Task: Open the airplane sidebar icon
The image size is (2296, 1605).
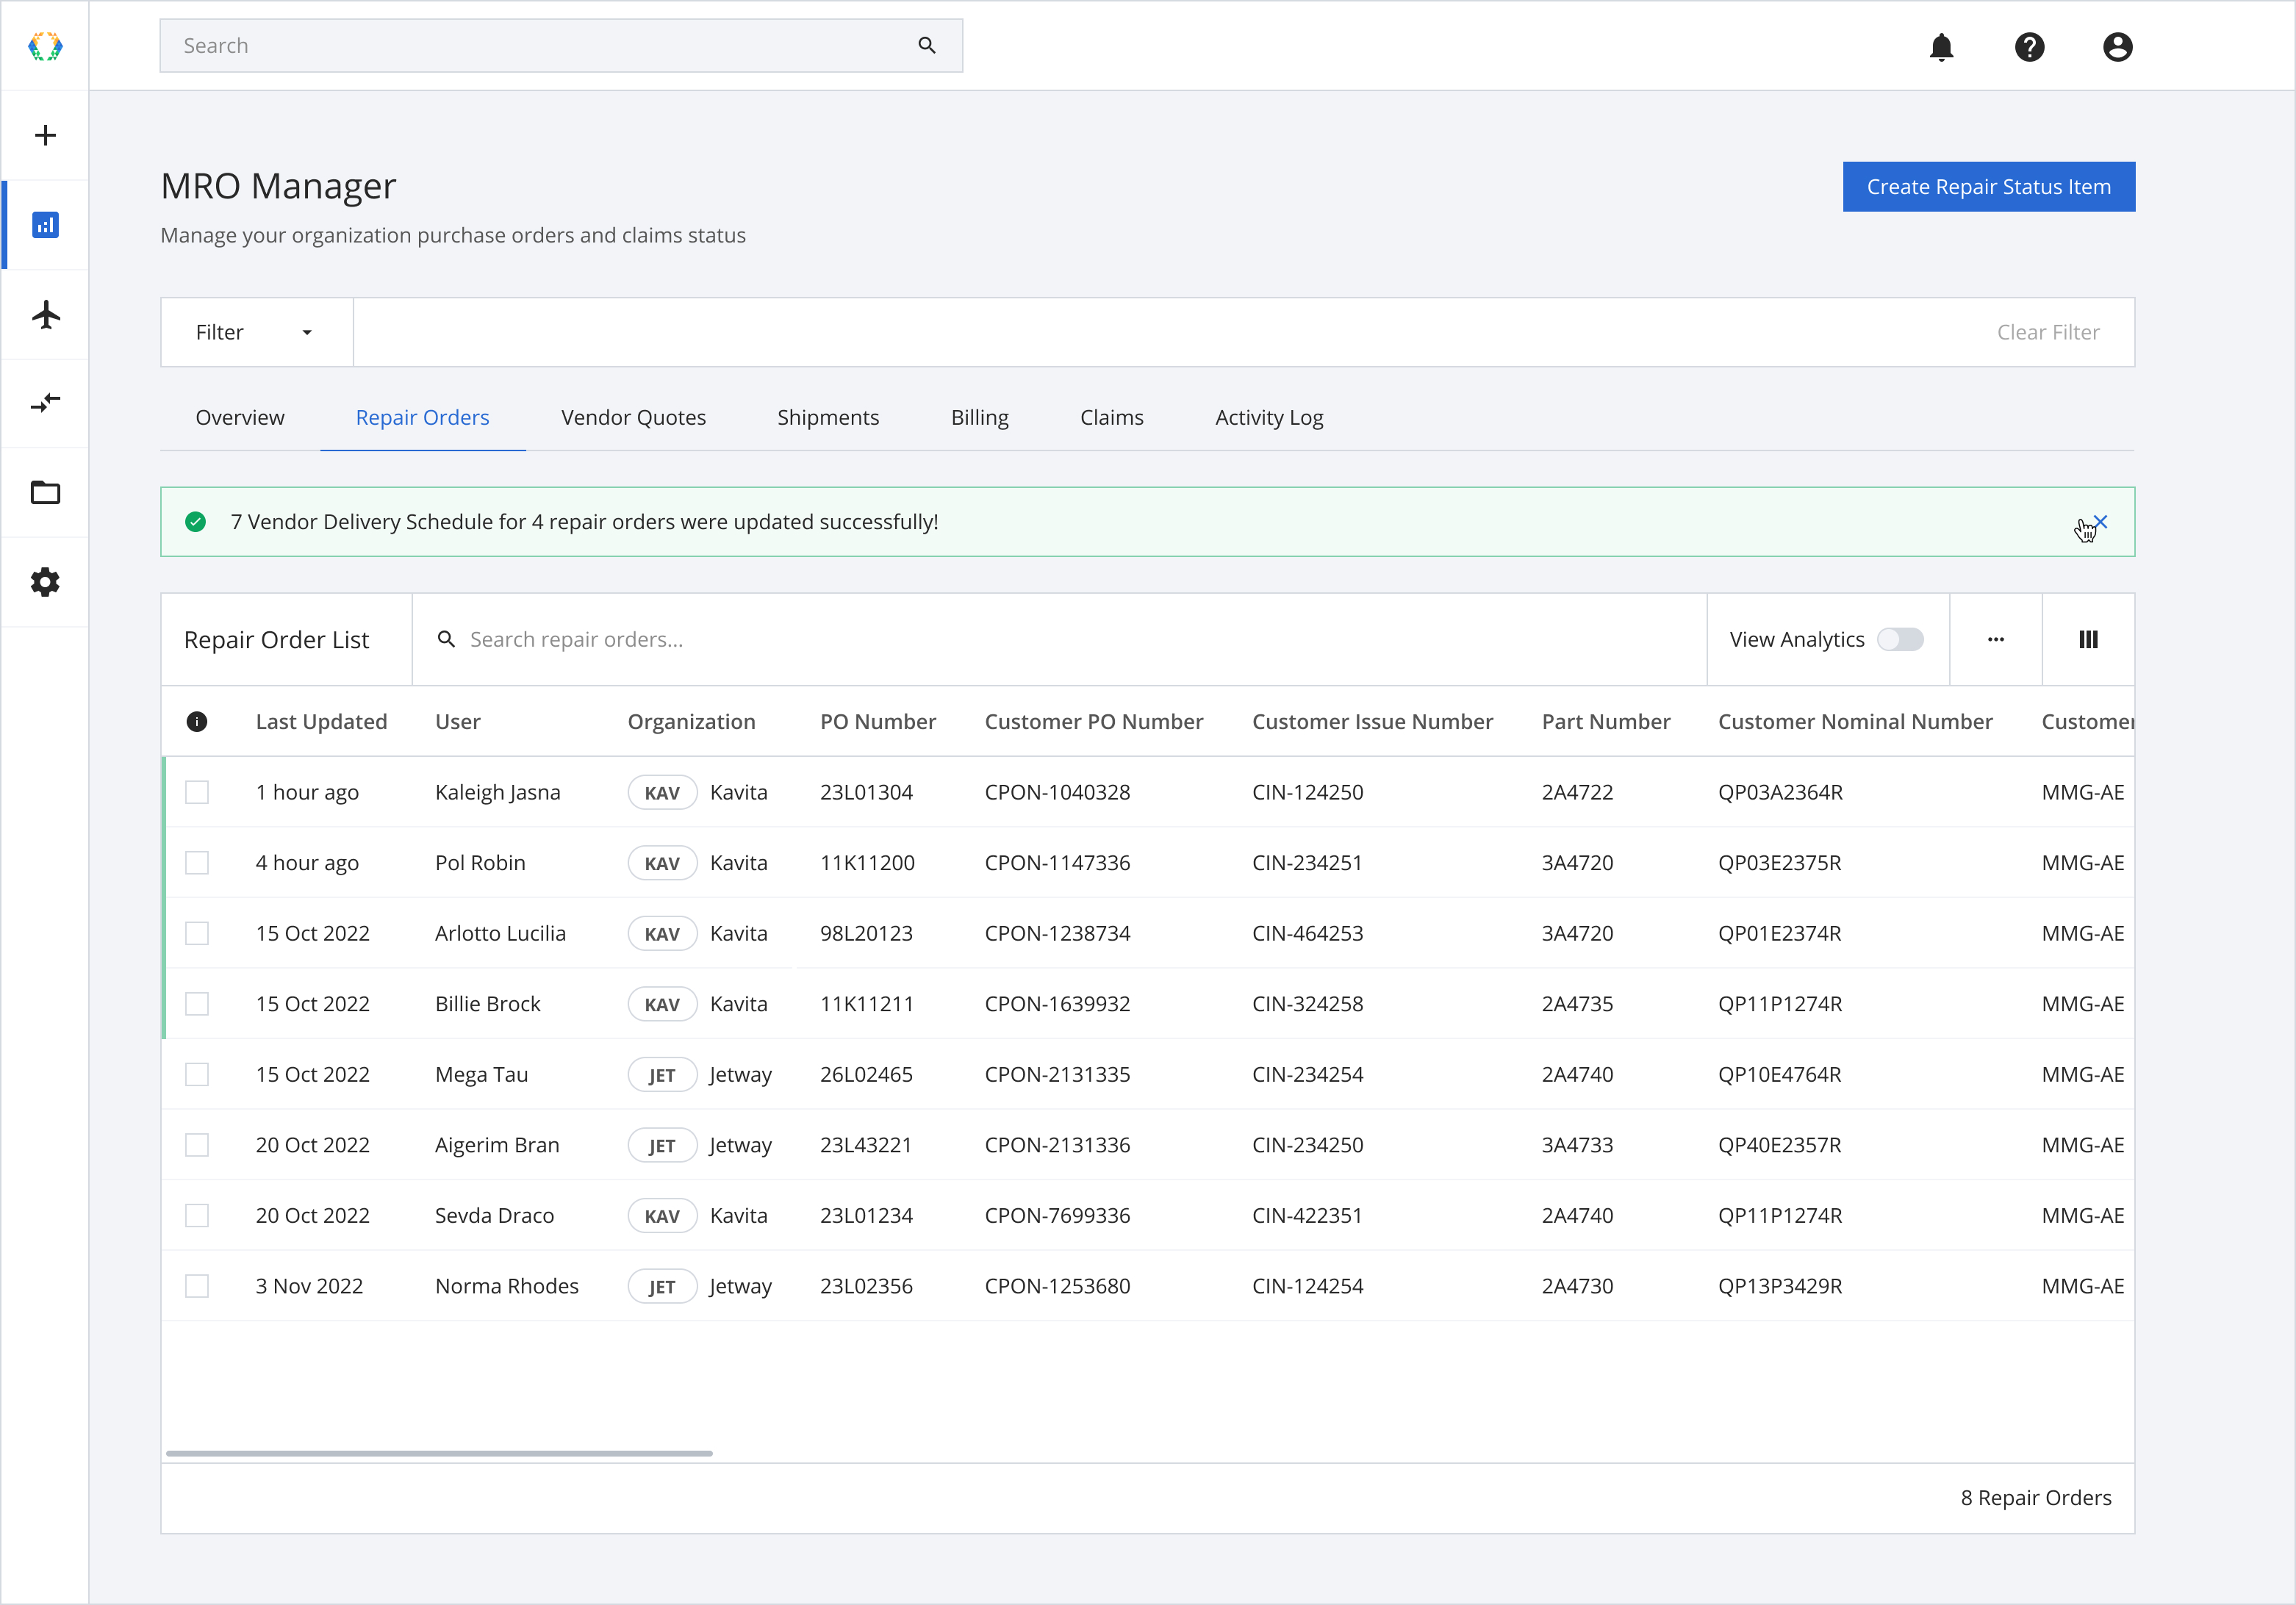Action: [x=45, y=314]
